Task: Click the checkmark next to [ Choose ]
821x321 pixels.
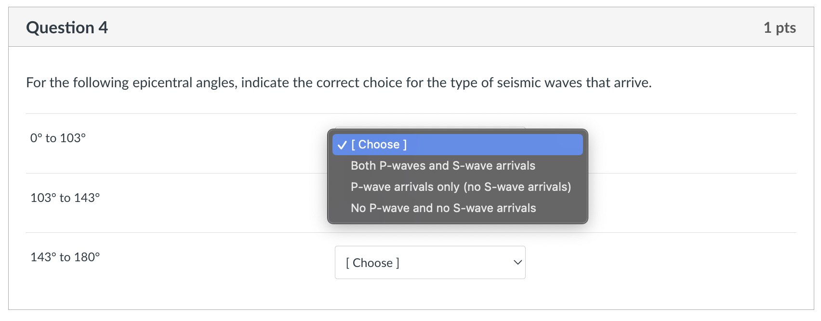Action: coord(342,144)
